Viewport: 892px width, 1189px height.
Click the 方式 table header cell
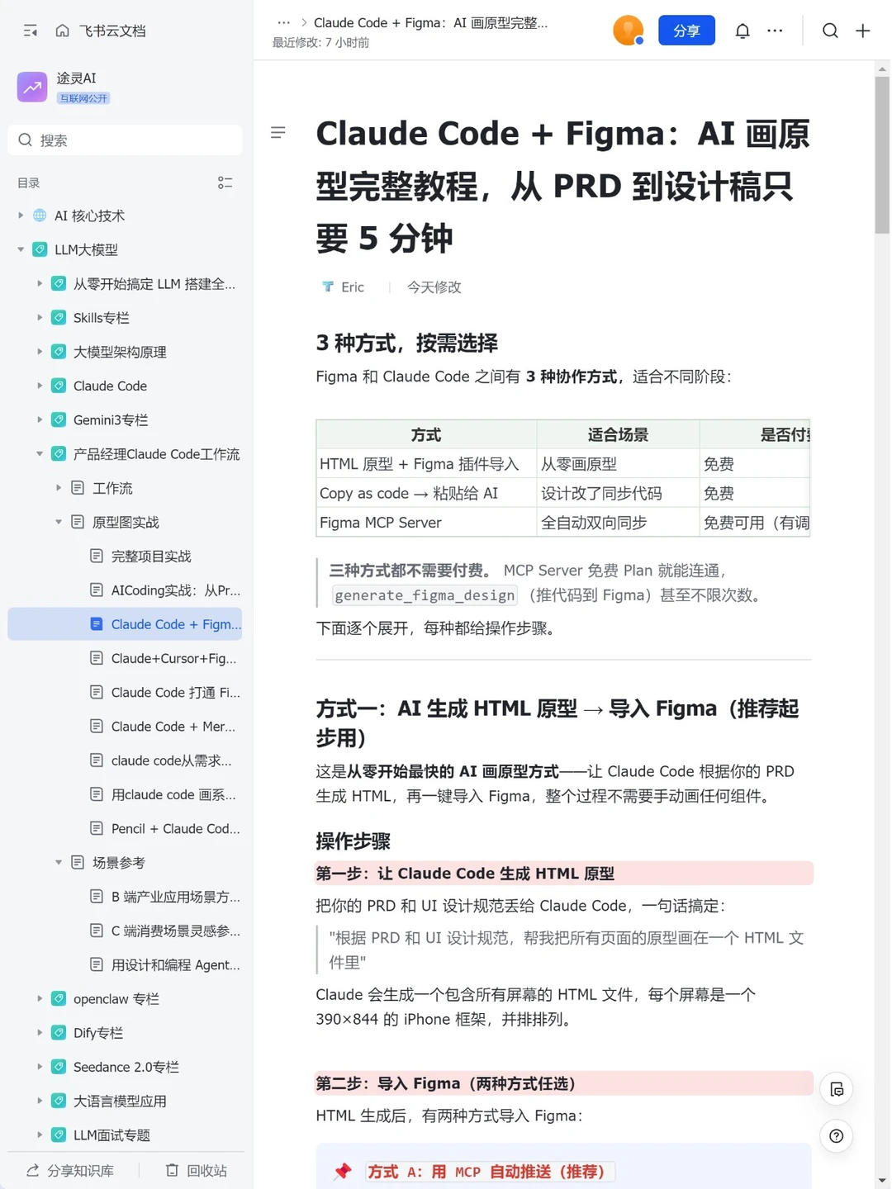[x=426, y=434]
